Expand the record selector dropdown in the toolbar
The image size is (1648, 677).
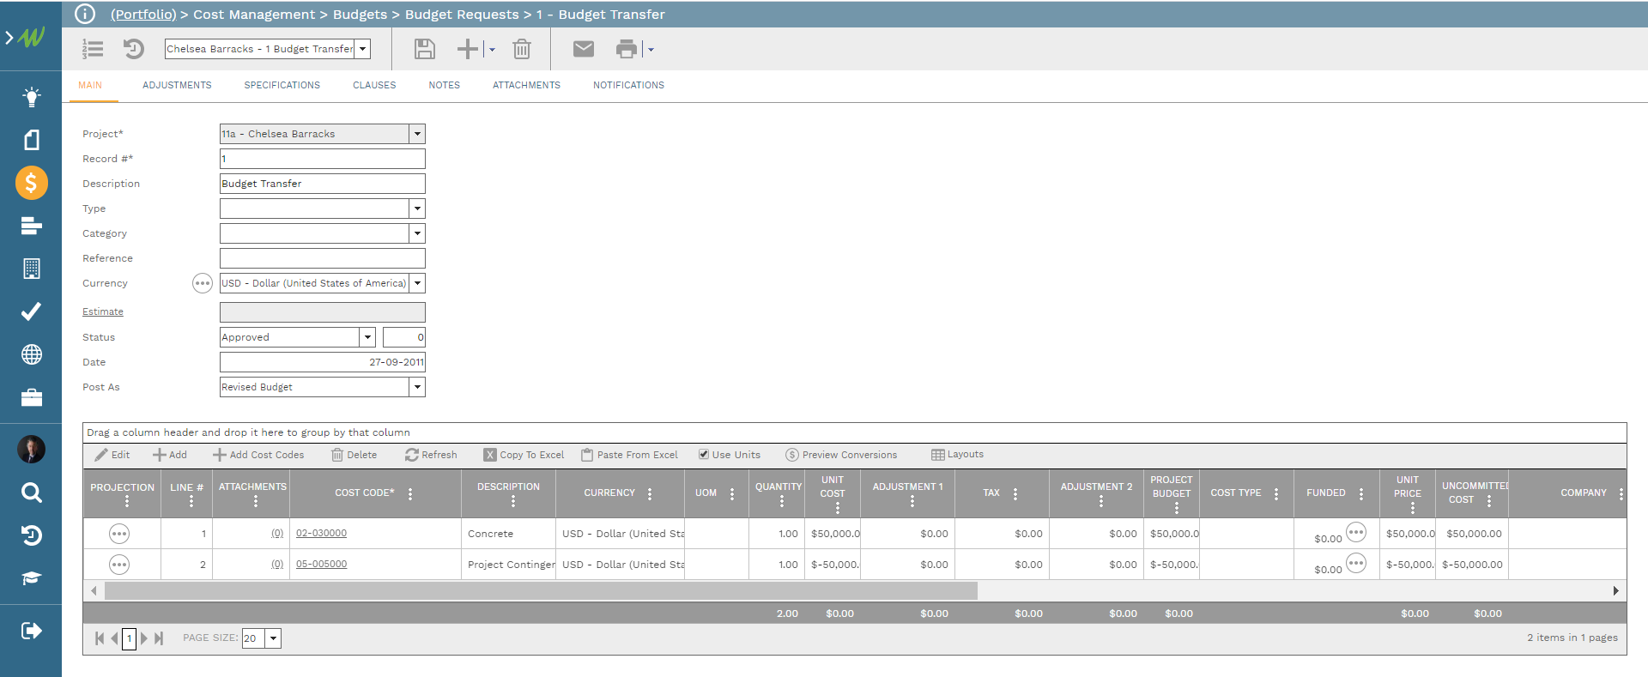pos(363,49)
